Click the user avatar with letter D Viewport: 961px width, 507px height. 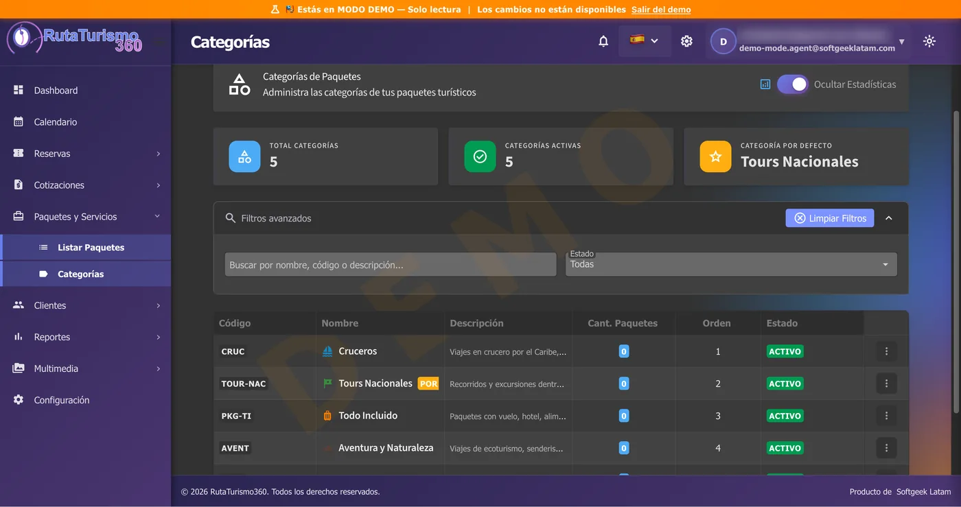[x=723, y=42]
